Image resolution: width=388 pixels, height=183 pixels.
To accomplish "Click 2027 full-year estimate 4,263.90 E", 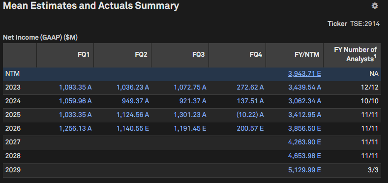I will (x=304, y=142).
